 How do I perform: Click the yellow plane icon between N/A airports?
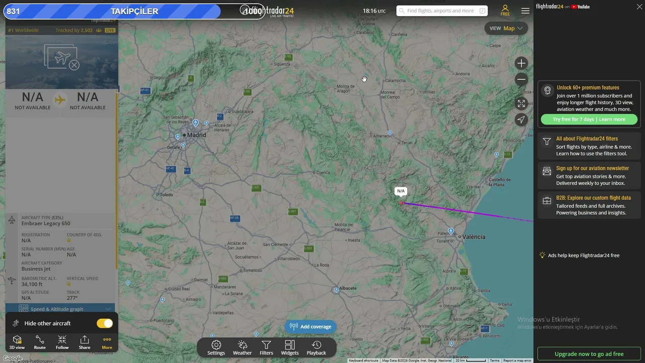60,100
